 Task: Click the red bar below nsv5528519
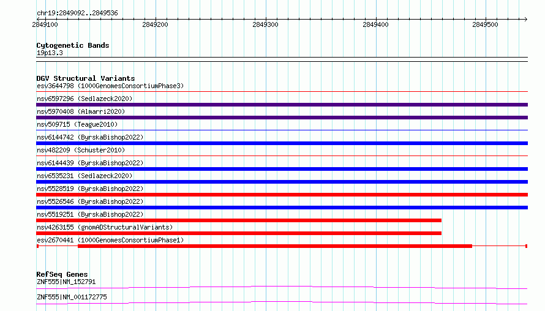tap(282, 195)
